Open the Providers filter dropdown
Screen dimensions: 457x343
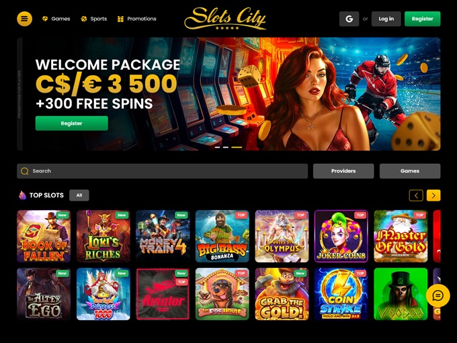click(x=343, y=171)
